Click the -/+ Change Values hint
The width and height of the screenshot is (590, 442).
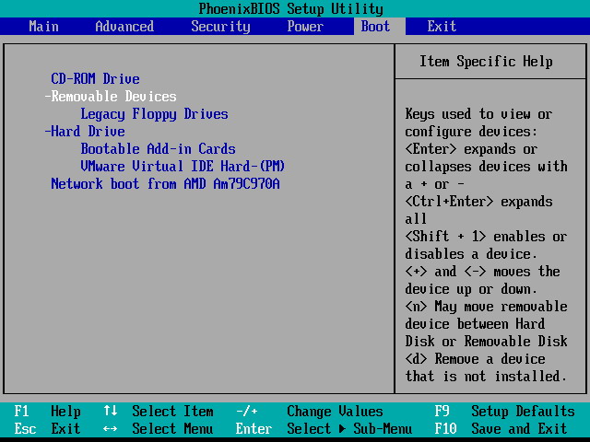tap(310, 412)
